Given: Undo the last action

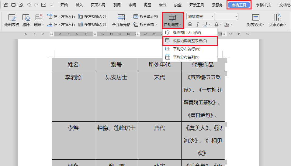Looking at the screenshot, I should coord(29,5).
